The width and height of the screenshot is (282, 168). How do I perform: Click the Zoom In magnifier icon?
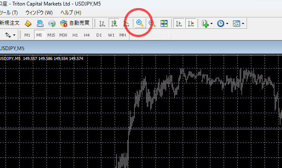coord(140,23)
